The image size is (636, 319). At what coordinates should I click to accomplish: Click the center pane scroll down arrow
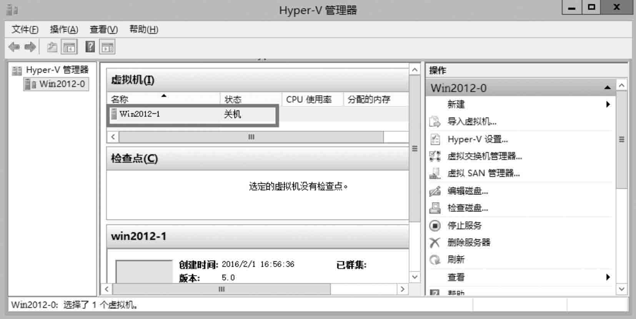coord(415,277)
